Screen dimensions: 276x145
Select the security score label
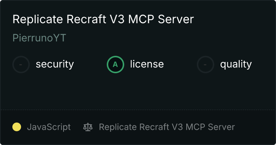(x=55, y=64)
